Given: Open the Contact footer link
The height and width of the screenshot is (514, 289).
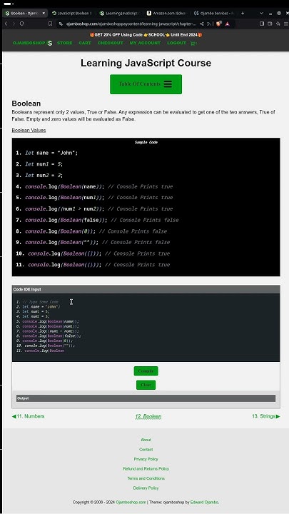Looking at the screenshot, I should (146, 450).
